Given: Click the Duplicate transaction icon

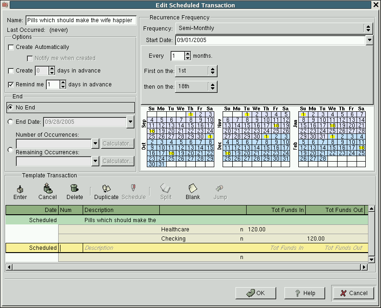Looking at the screenshot, I should tap(106, 188).
